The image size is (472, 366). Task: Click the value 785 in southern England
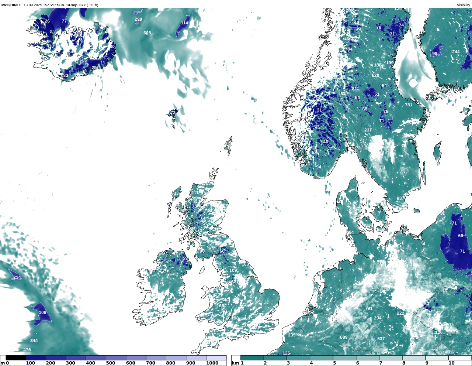click(245, 326)
